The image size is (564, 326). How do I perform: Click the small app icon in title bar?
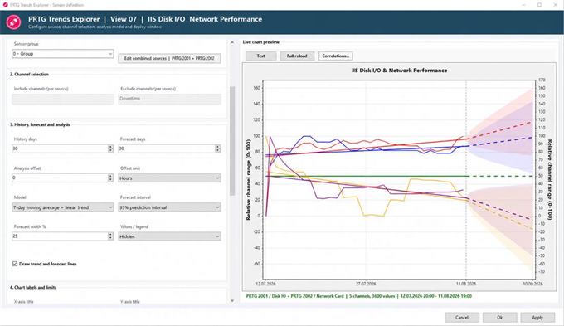pyautogui.click(x=5, y=5)
